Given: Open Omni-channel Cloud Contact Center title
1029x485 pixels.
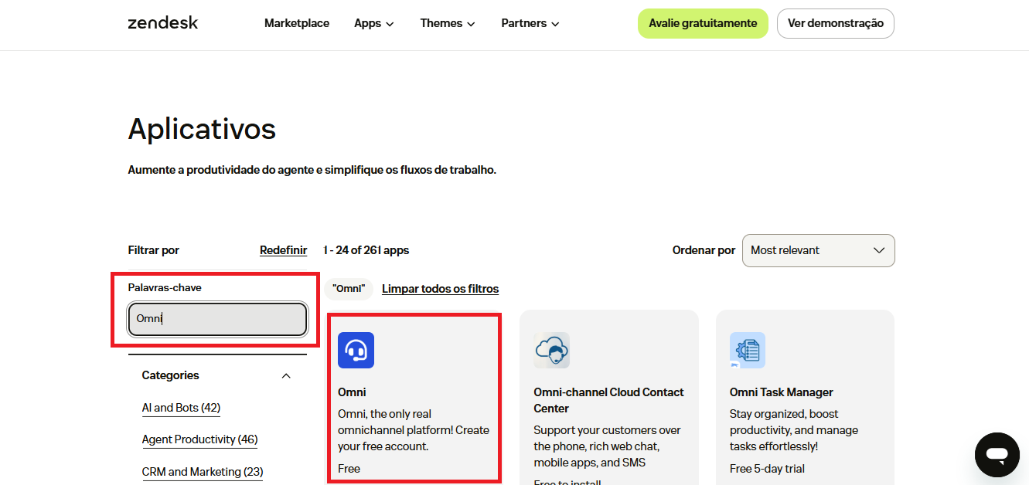Looking at the screenshot, I should pyautogui.click(x=608, y=400).
